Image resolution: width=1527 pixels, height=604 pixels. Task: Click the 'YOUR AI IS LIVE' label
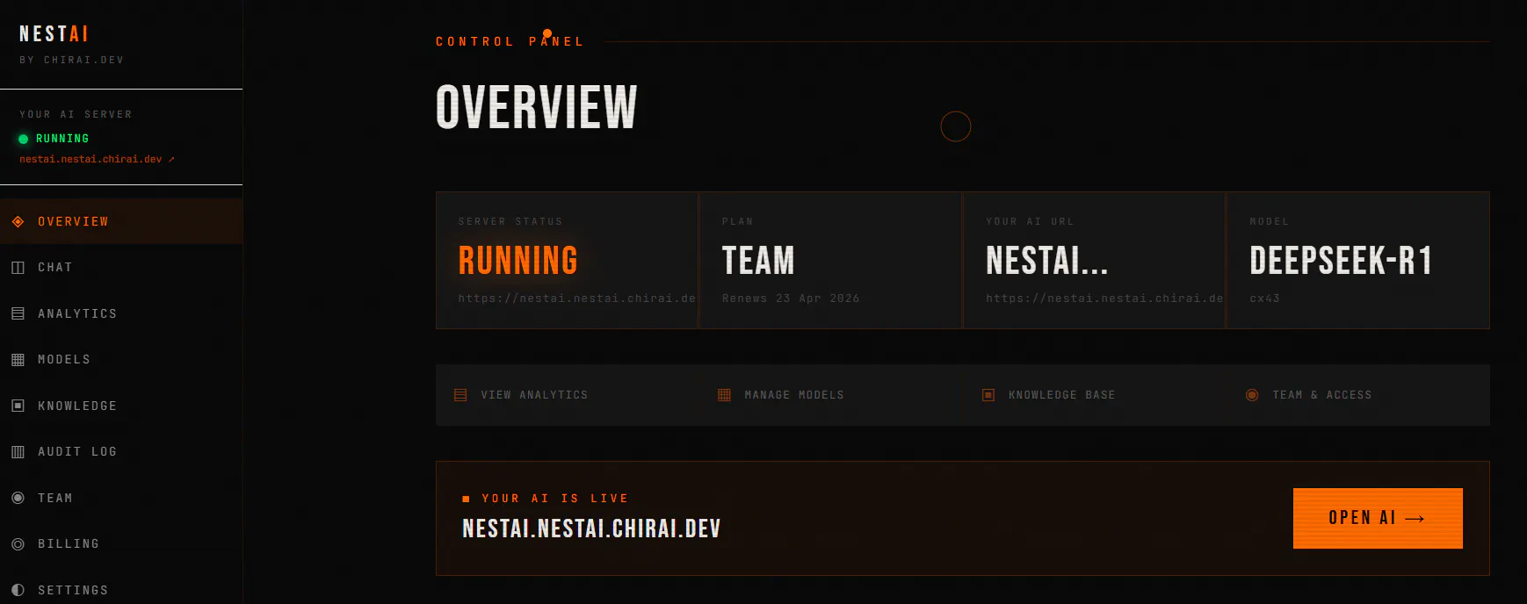555,499
